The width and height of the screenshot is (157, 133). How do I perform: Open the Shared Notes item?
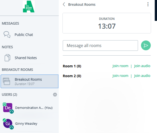point(29,58)
